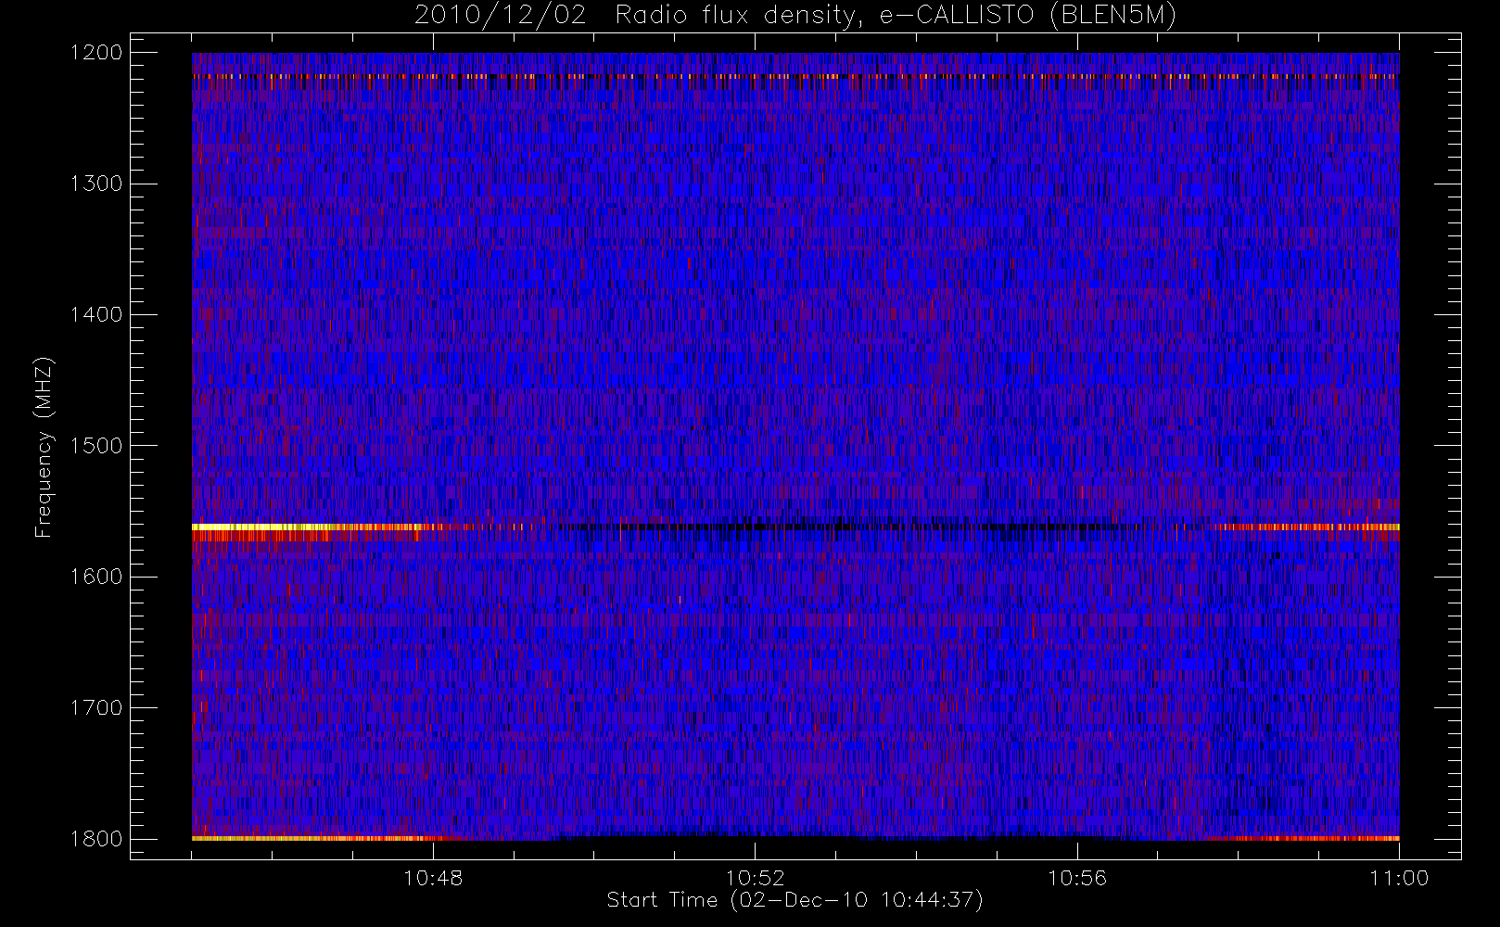Click the 1200 frequency tick label
This screenshot has width=1500, height=927.
point(96,53)
